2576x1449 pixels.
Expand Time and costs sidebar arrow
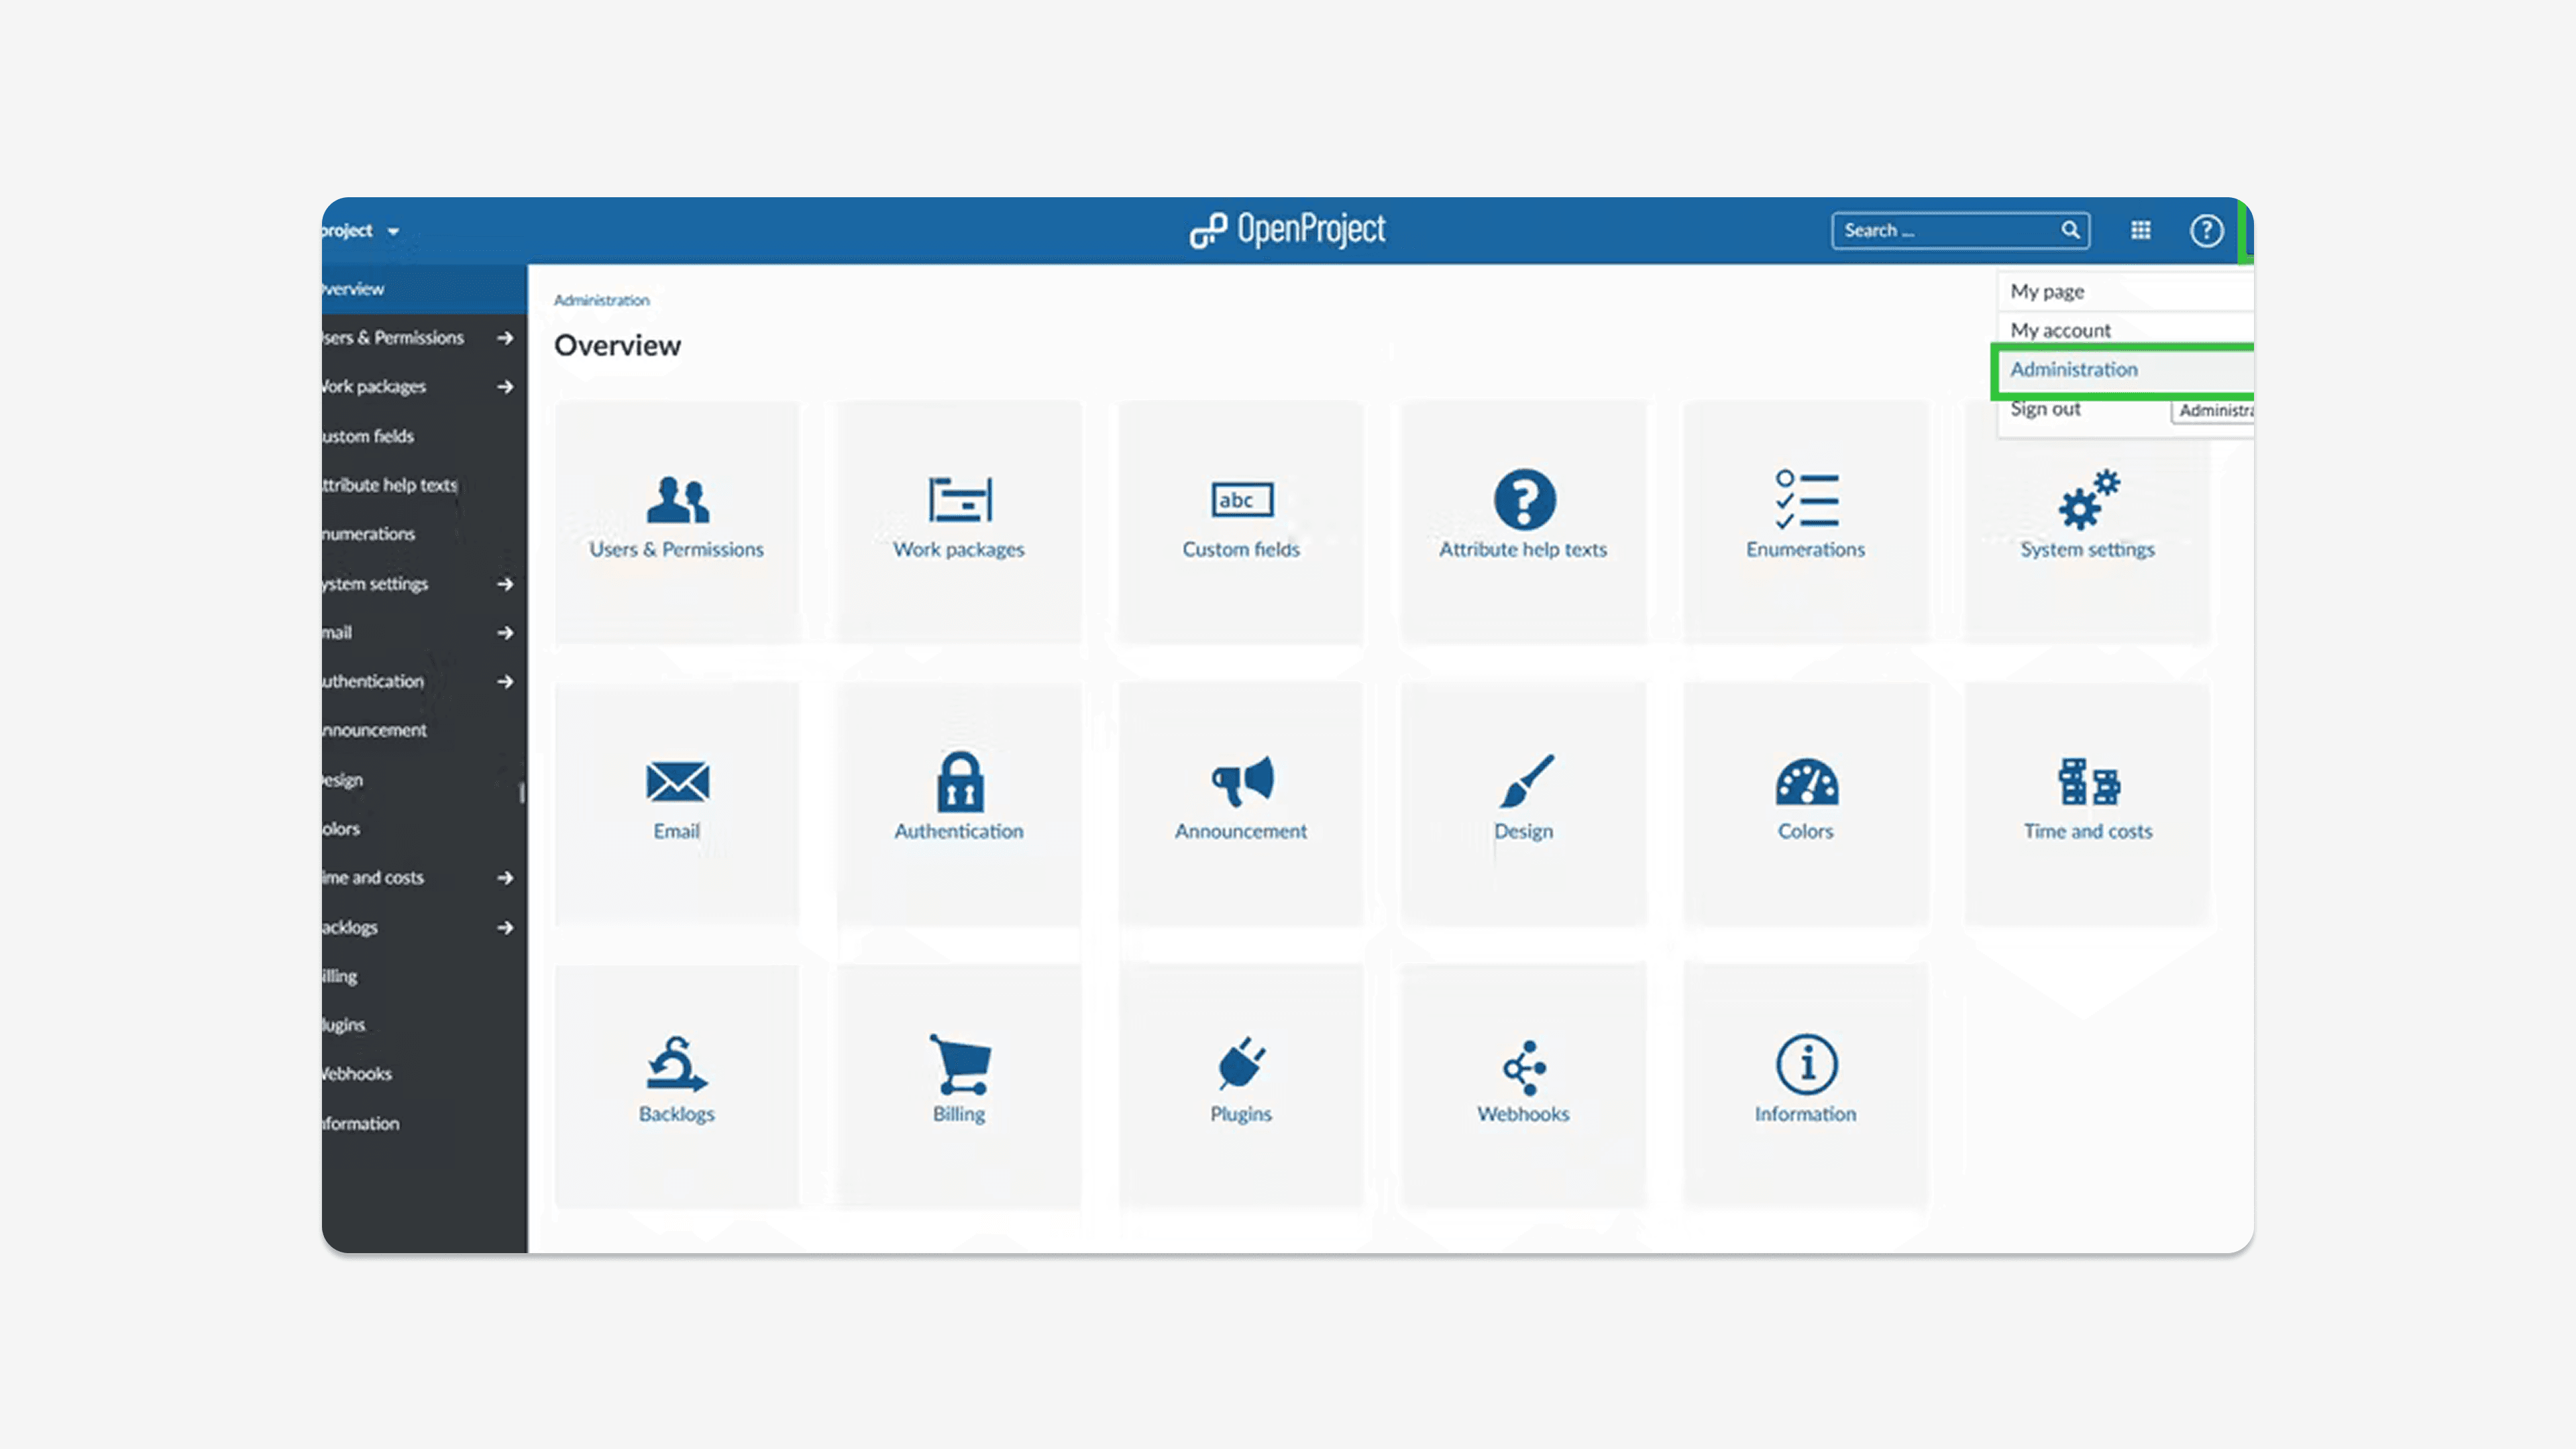tap(505, 878)
